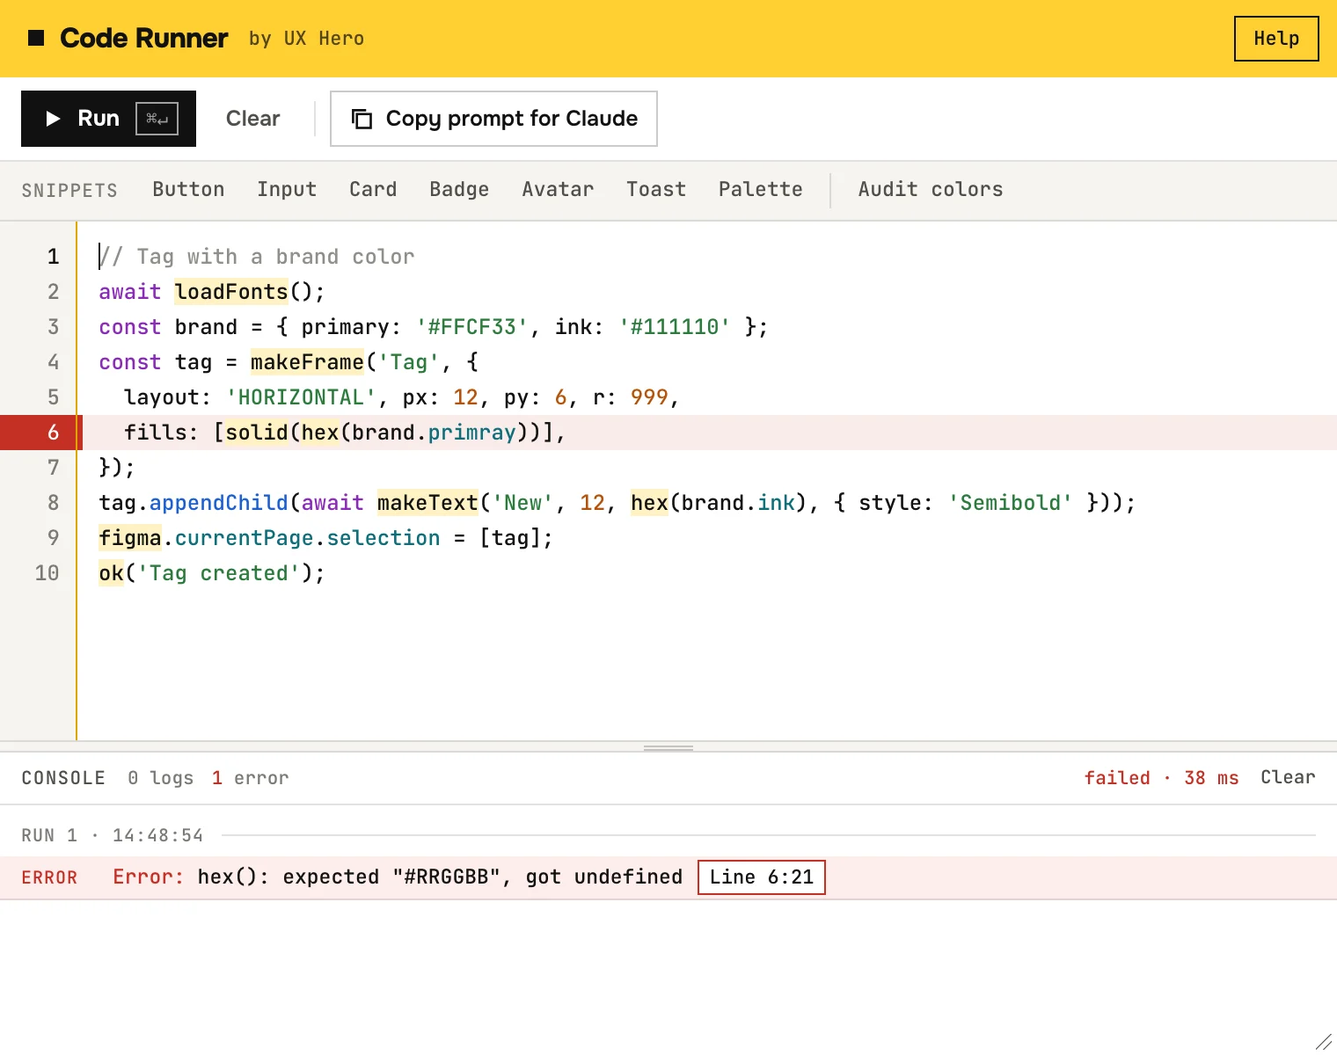Image resolution: width=1337 pixels, height=1055 pixels.
Task: Click Copy prompt for Claude button
Action: click(x=493, y=119)
